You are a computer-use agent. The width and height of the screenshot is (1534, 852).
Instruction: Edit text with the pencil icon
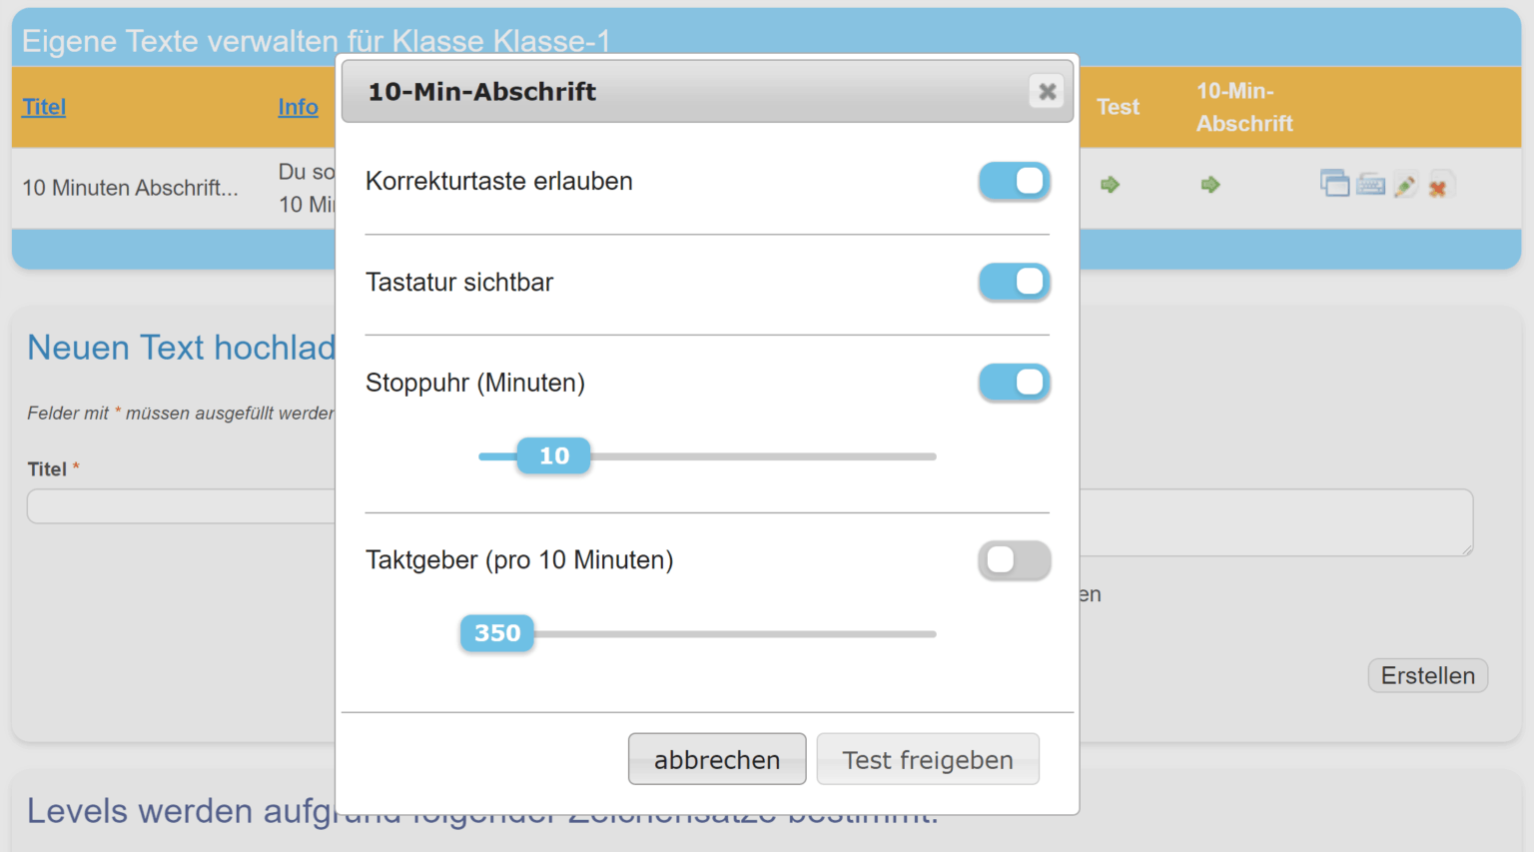click(1405, 186)
